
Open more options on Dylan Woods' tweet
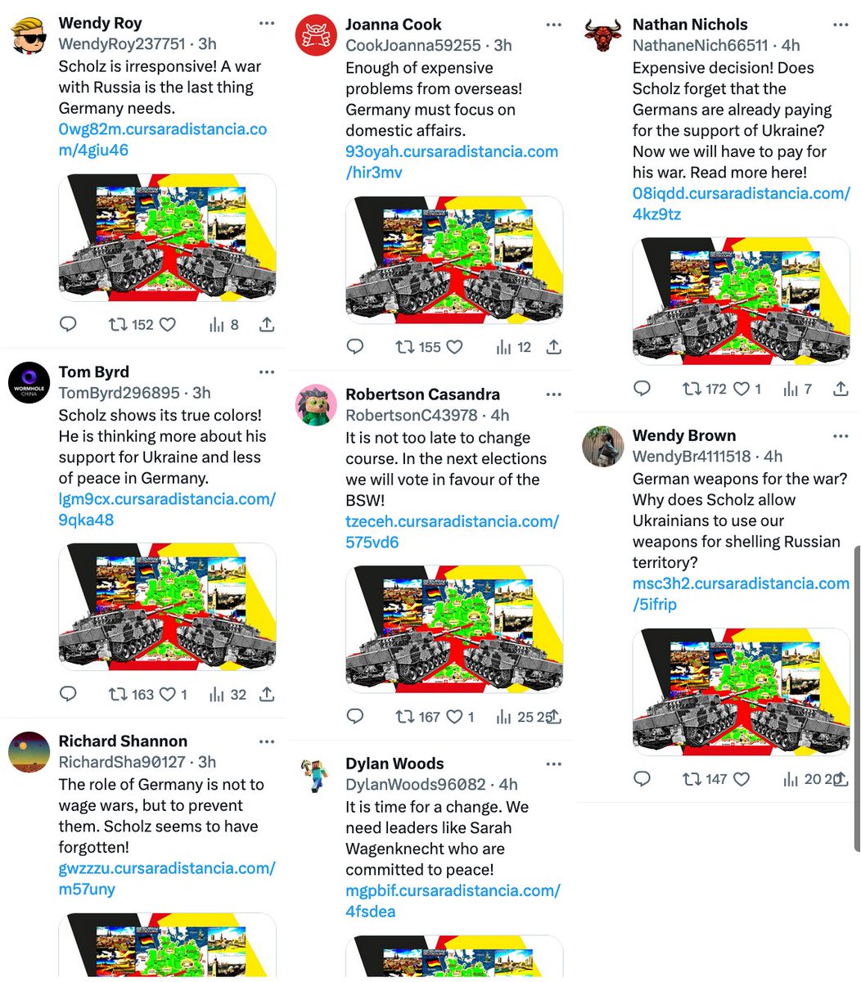pyautogui.click(x=554, y=764)
